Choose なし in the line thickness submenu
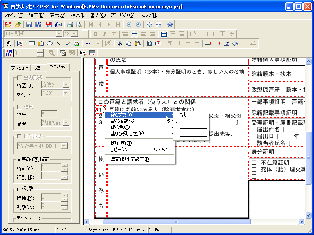Viewport: 314px width, 235px height. (191, 115)
